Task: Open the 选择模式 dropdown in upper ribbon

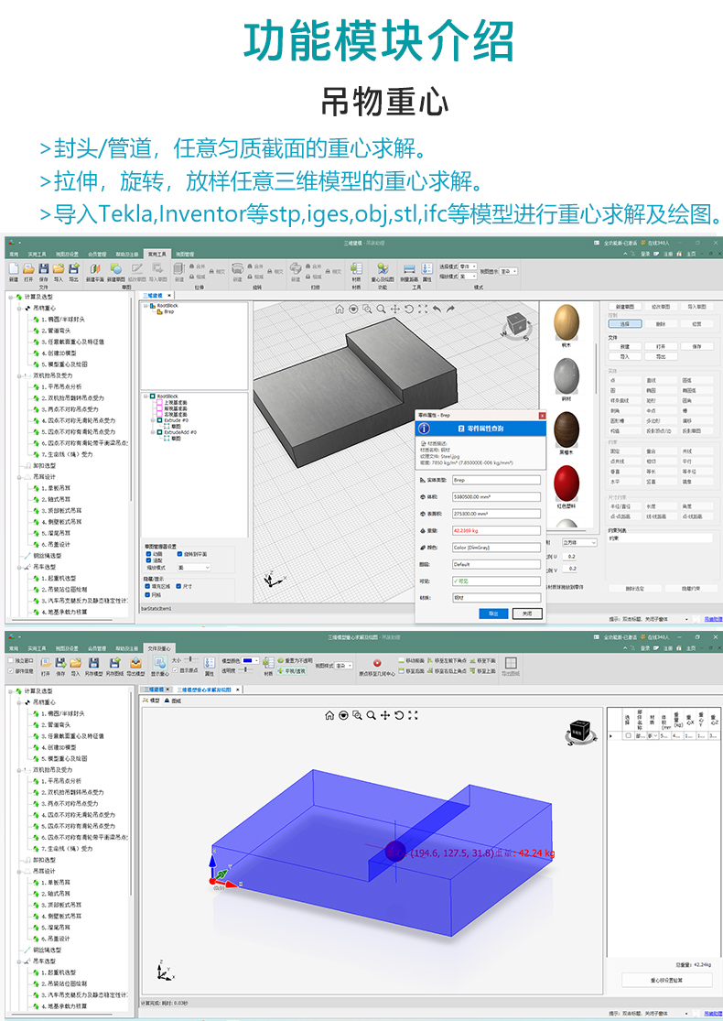Action: click(474, 266)
